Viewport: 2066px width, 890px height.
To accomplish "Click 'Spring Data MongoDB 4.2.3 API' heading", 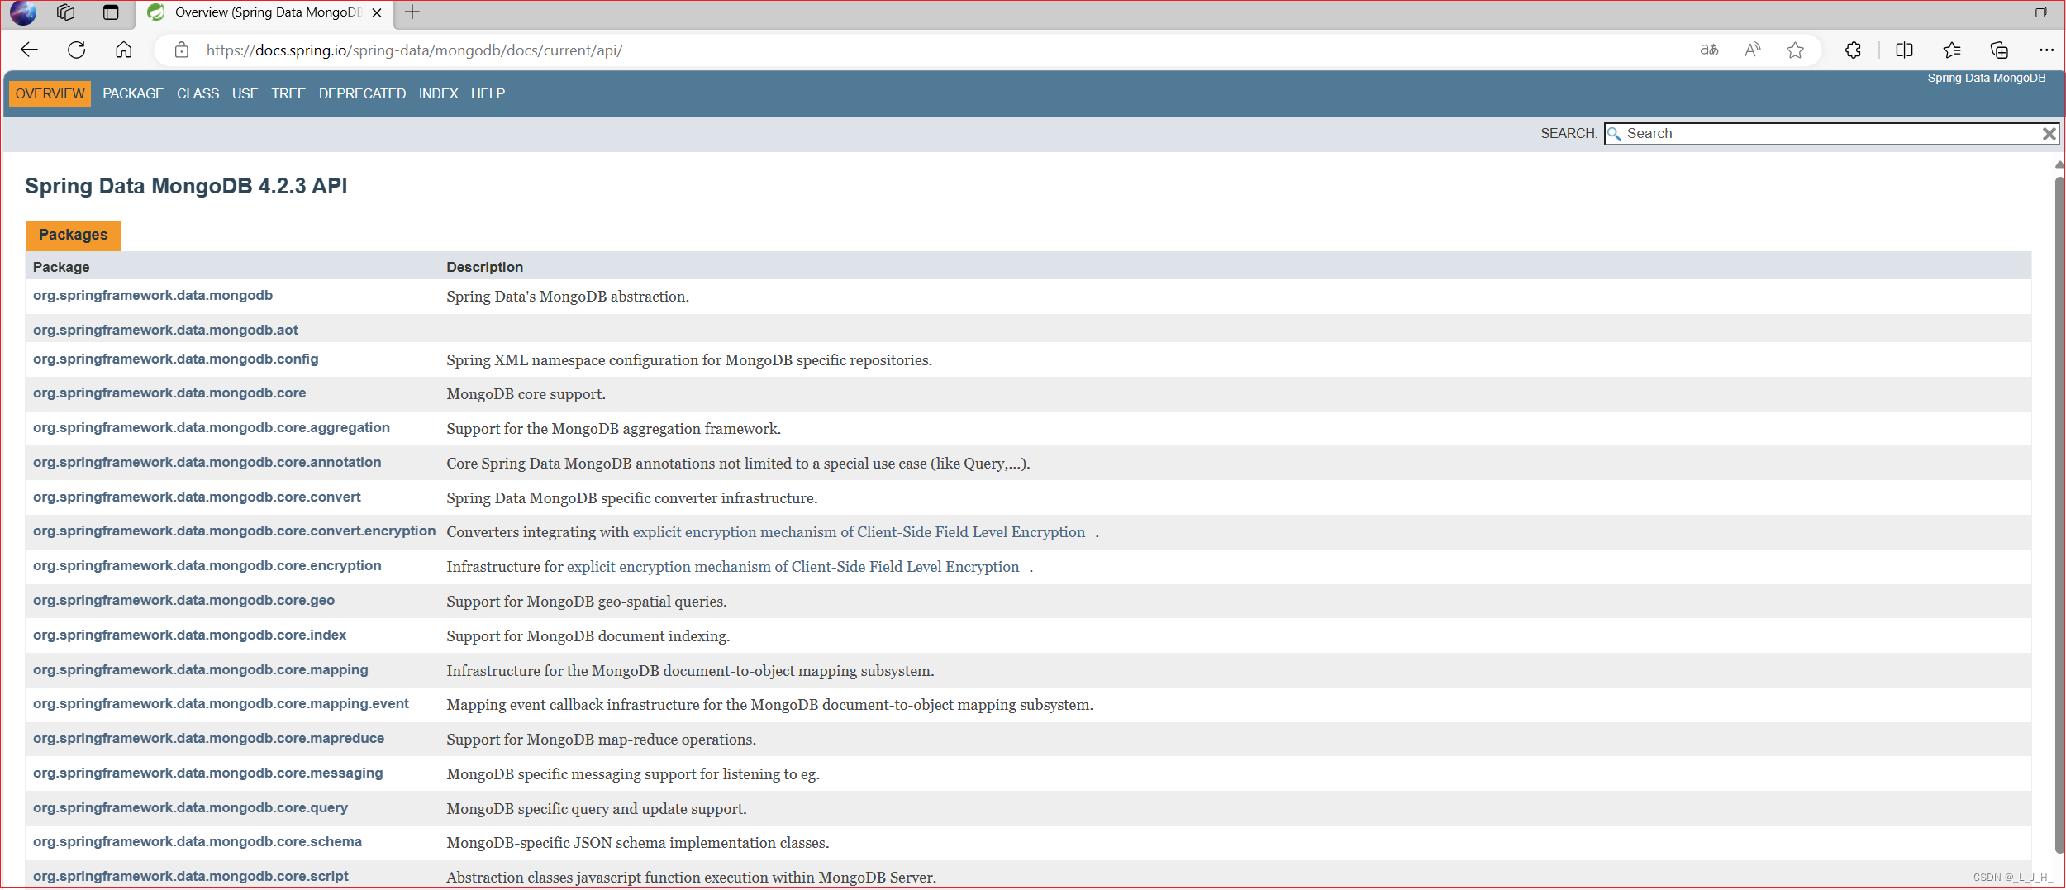I will 186,186.
